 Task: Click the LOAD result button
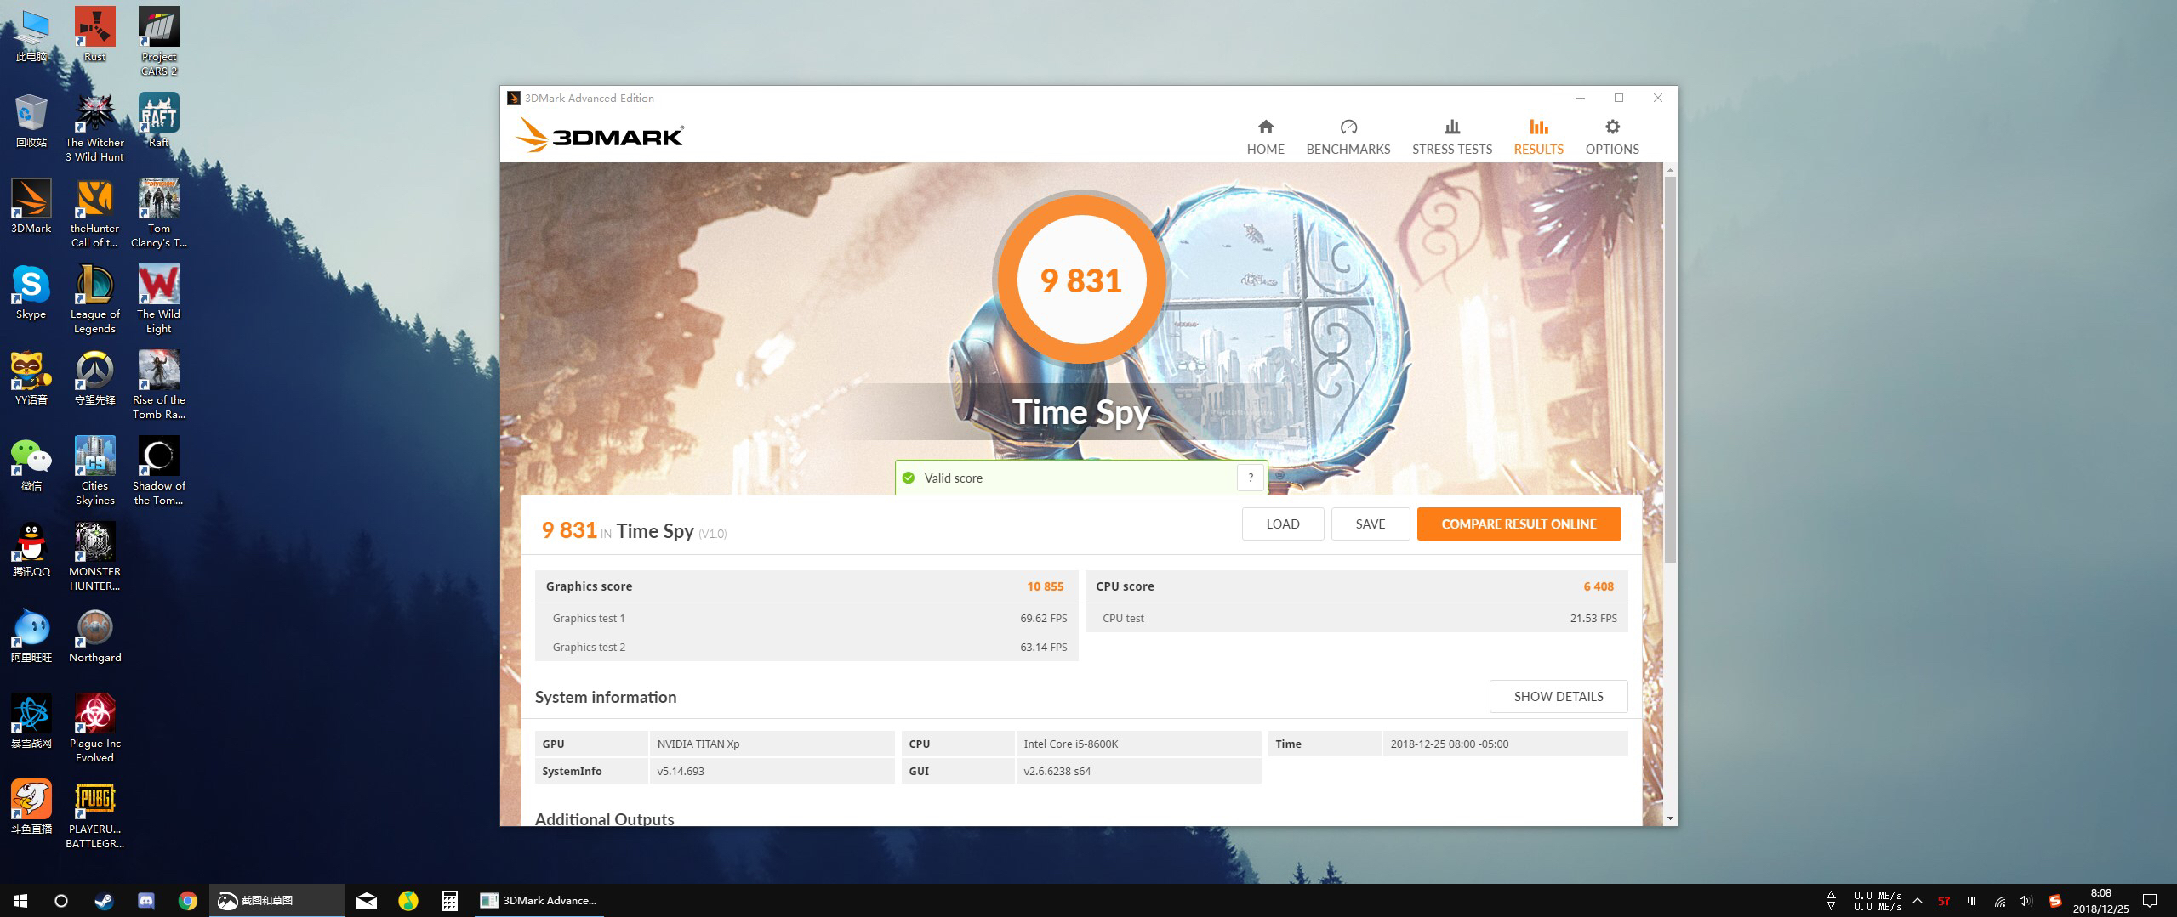point(1282,524)
